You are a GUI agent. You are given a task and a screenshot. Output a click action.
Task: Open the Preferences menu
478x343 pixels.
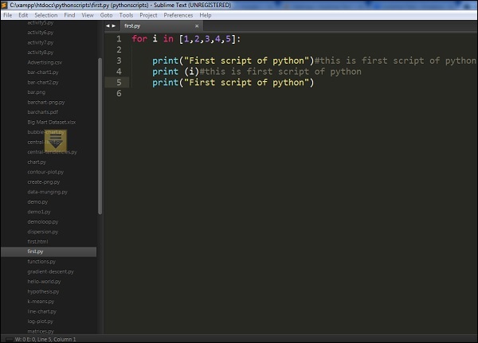click(x=178, y=15)
